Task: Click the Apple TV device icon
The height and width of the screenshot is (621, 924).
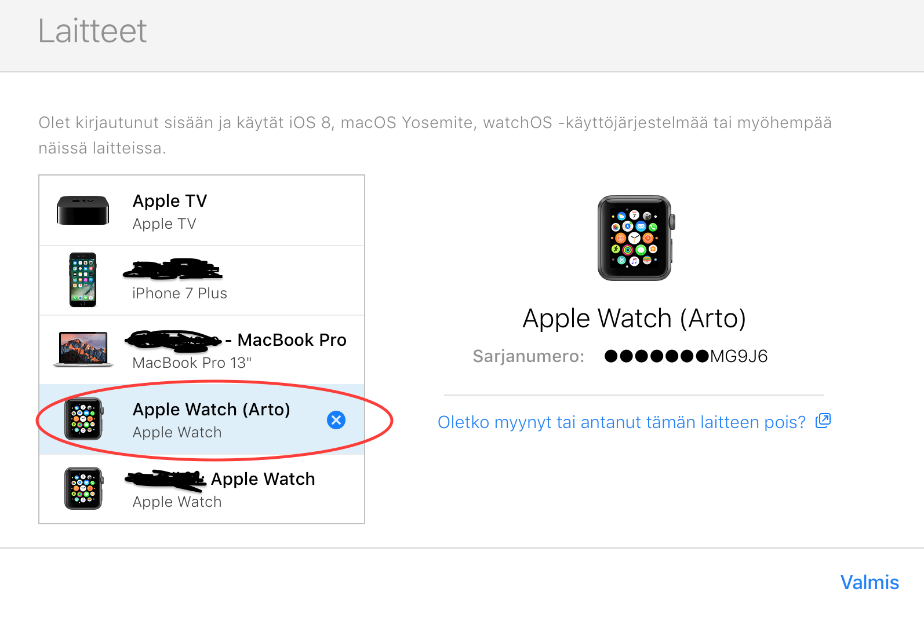Action: [x=83, y=210]
